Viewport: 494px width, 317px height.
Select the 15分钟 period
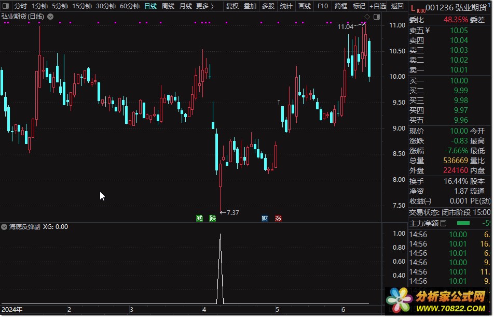tap(82, 6)
